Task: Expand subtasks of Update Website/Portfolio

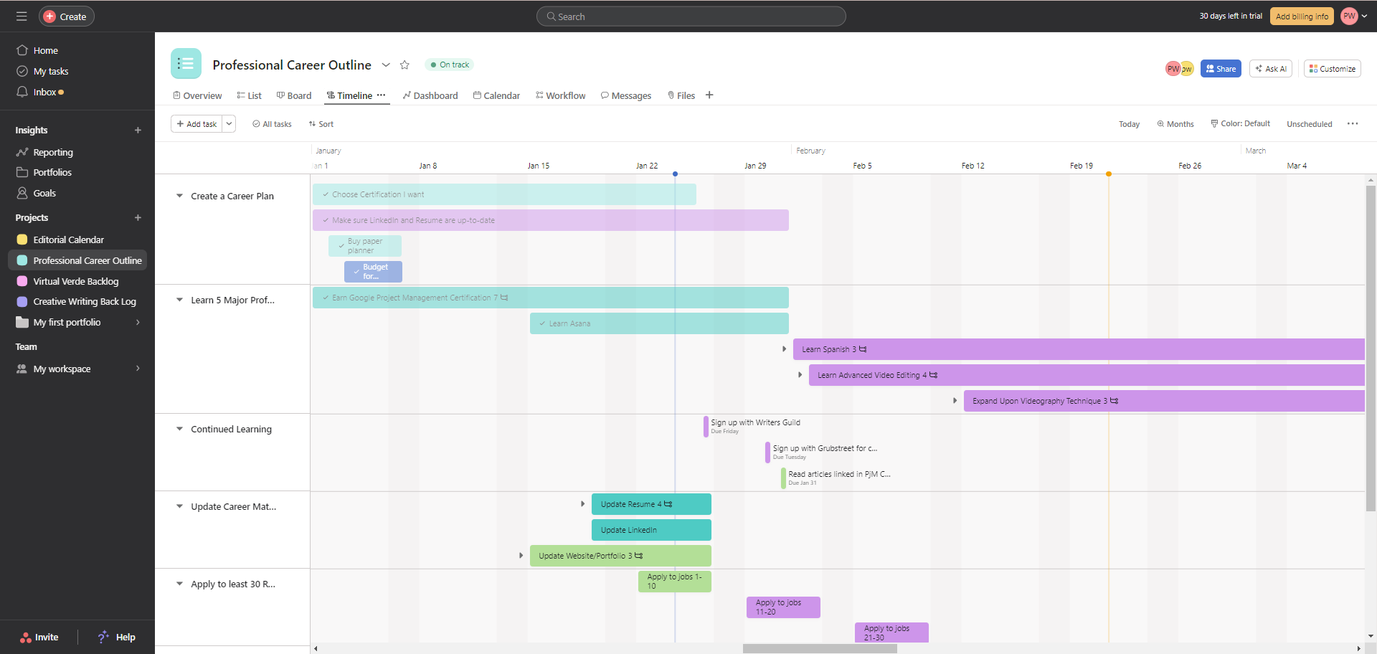Action: click(x=521, y=556)
